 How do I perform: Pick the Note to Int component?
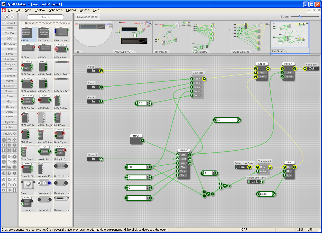(x=45, y=153)
